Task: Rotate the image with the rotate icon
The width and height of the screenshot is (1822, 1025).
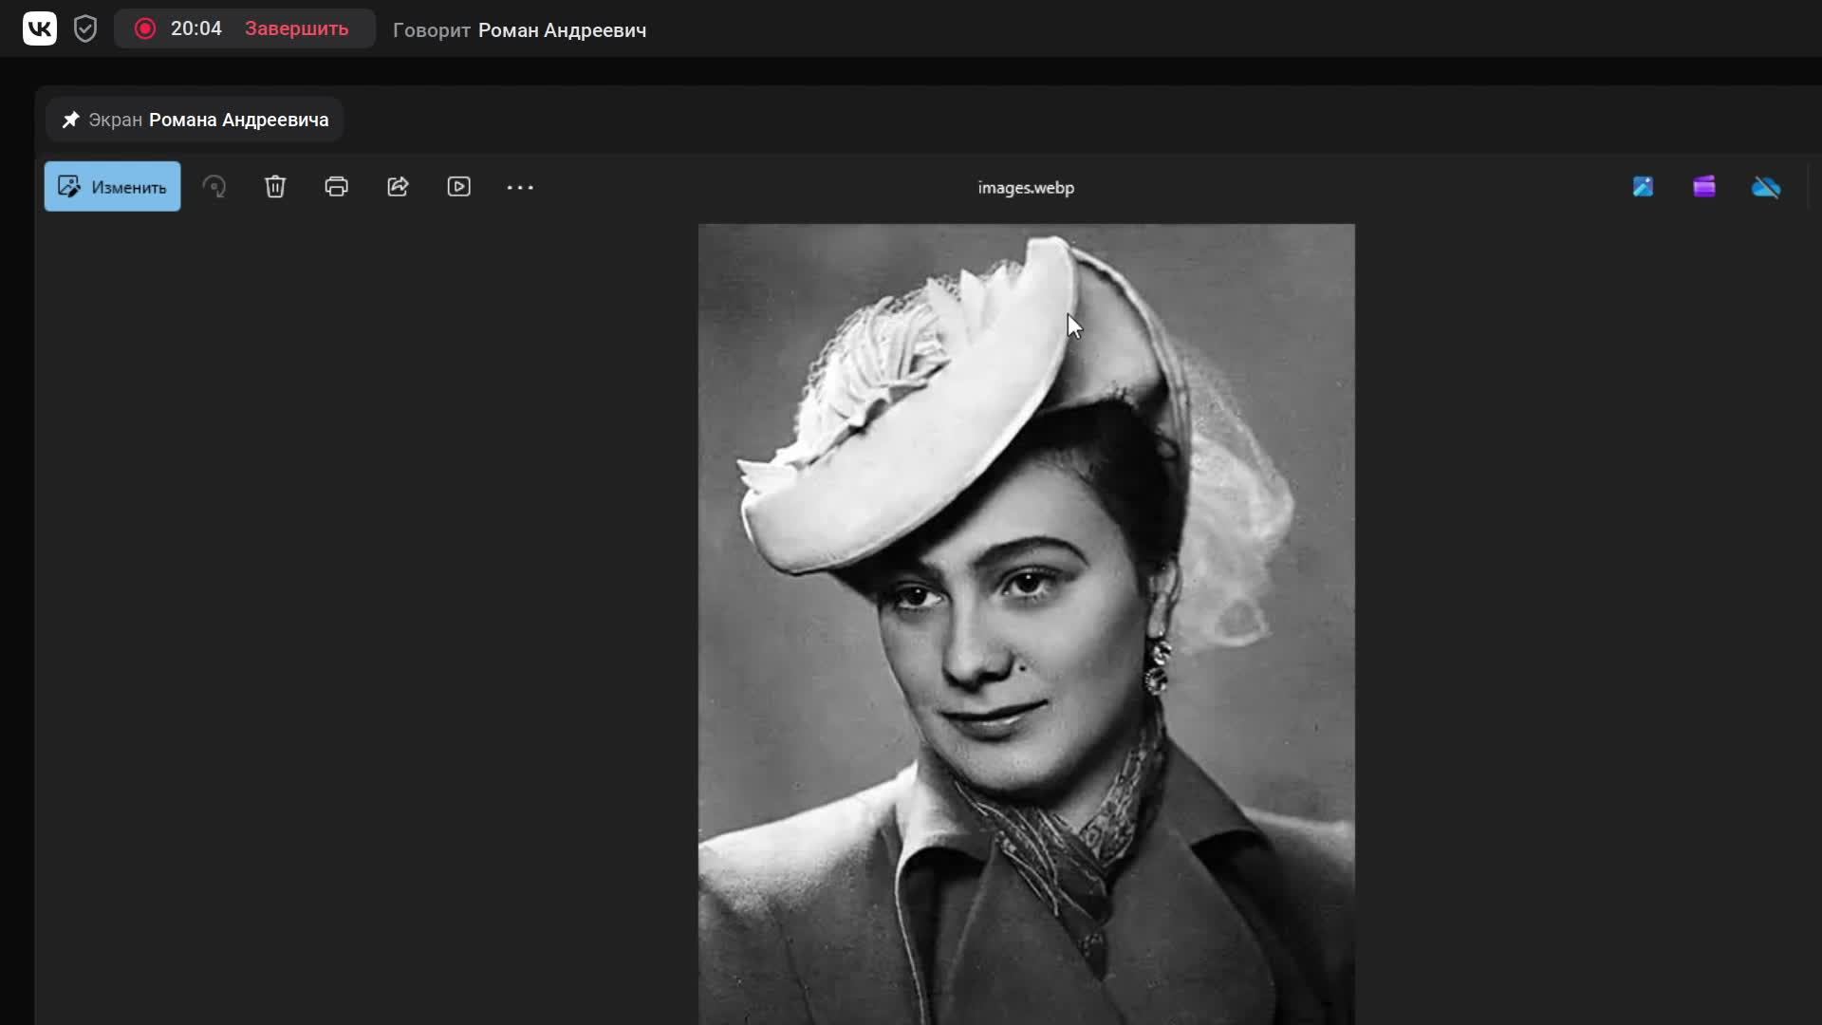Action: click(x=214, y=187)
